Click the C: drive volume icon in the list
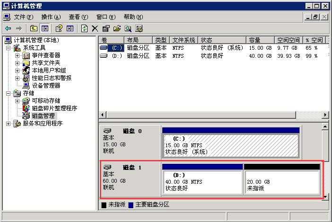Image resolution: width=332 pixels, height=222 pixels. pyautogui.click(x=104, y=48)
